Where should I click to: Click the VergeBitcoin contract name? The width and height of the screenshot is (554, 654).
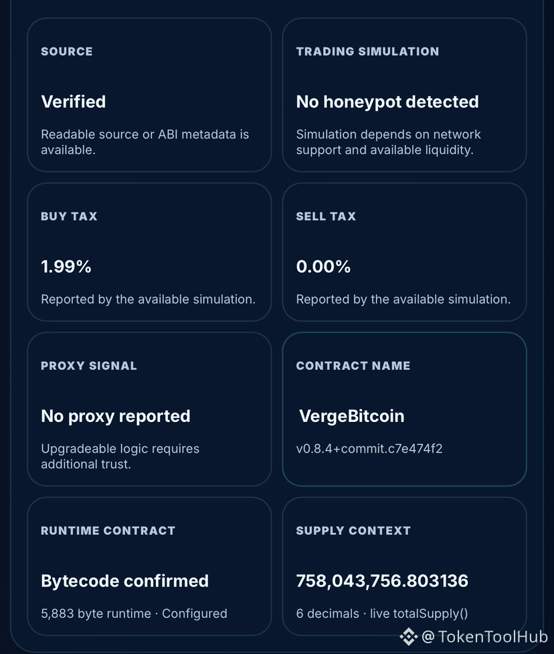(x=352, y=416)
